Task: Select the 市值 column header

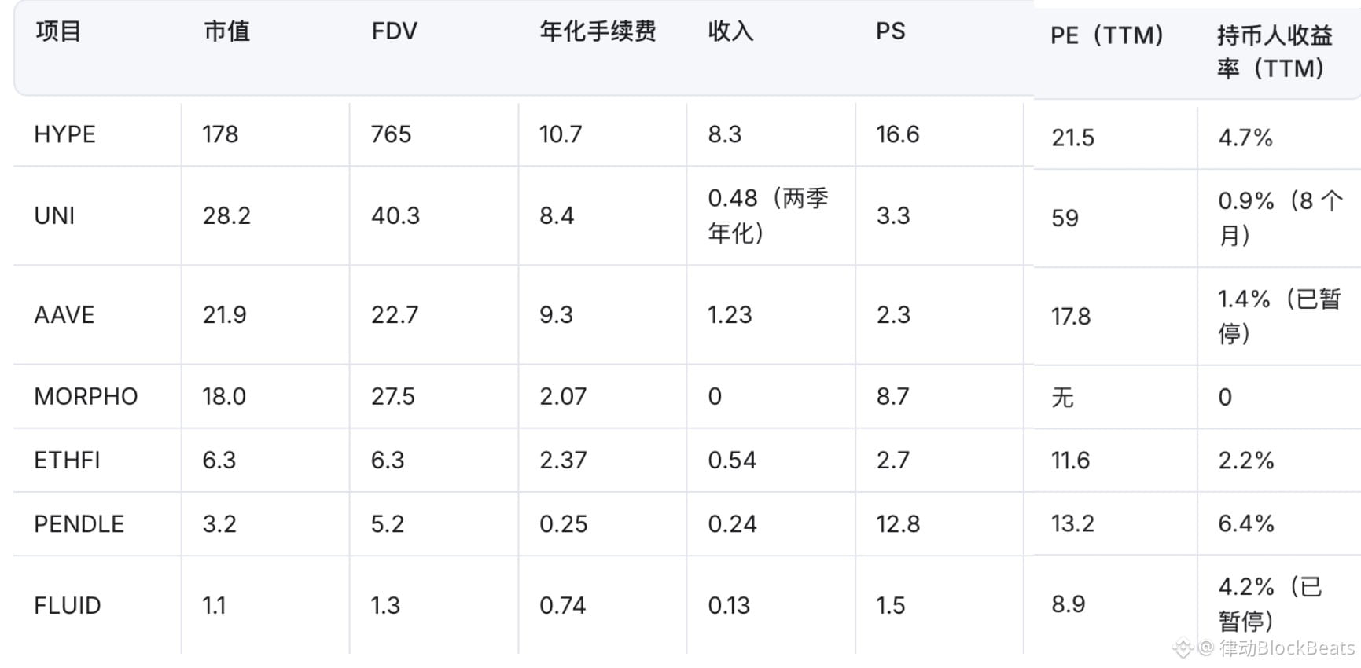Action: tap(226, 31)
